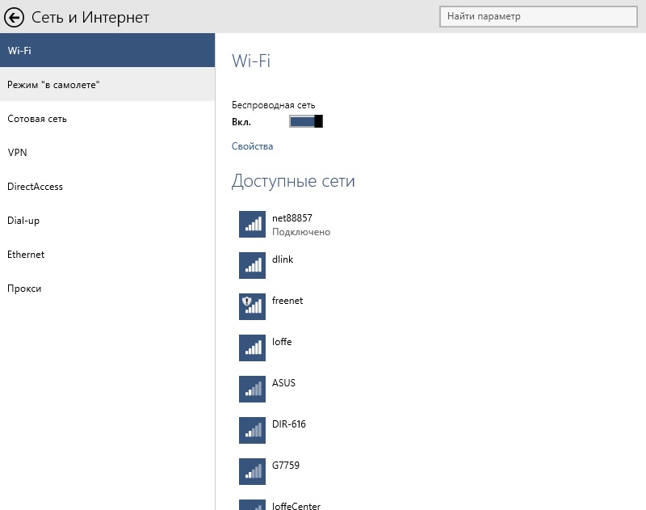Select the connected network net88857
This screenshot has height=510, width=646.
click(292, 217)
